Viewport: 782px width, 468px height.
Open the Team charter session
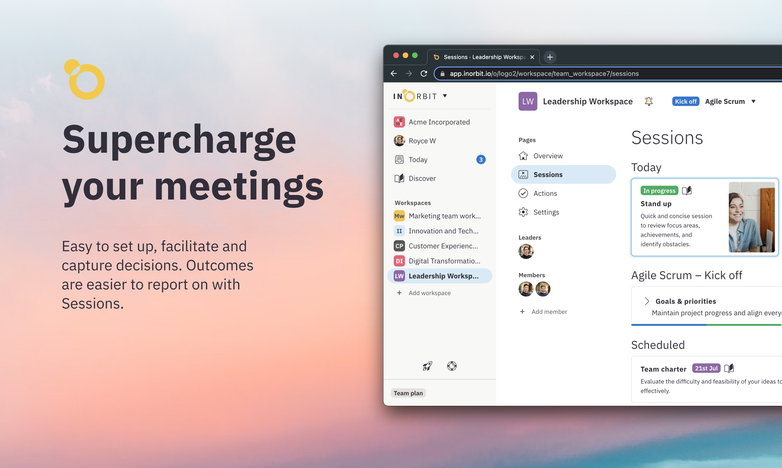(663, 369)
